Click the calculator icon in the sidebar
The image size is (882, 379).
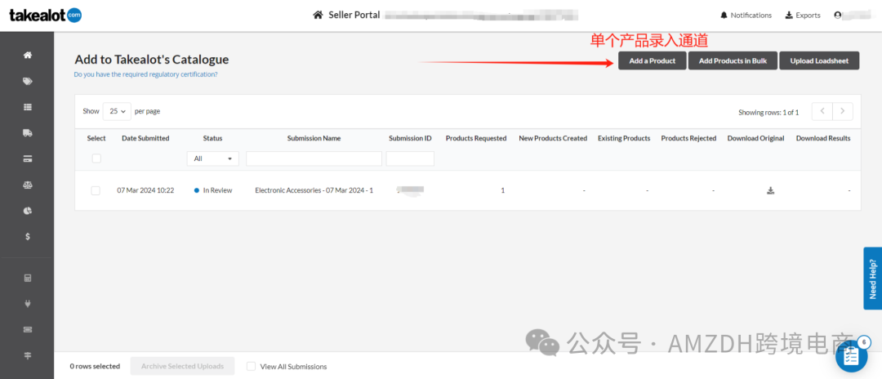point(28,279)
